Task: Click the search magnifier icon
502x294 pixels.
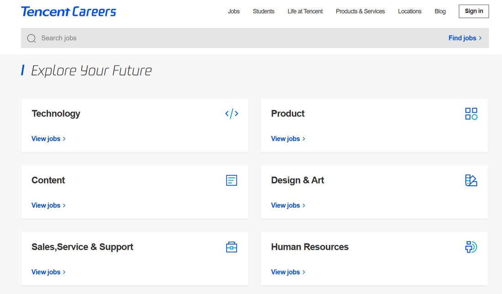Action: pos(31,38)
